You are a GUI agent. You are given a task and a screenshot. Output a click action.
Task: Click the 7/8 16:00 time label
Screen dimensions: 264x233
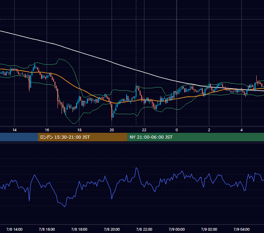47,229
